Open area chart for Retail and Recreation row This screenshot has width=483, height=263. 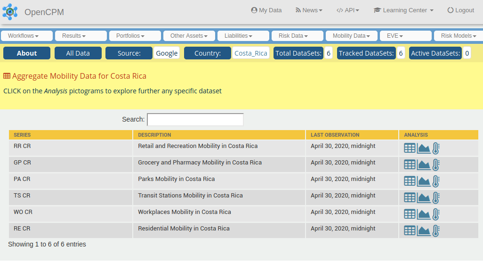pyautogui.click(x=424, y=148)
